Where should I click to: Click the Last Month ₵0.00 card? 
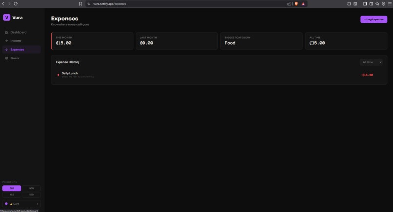click(177, 41)
